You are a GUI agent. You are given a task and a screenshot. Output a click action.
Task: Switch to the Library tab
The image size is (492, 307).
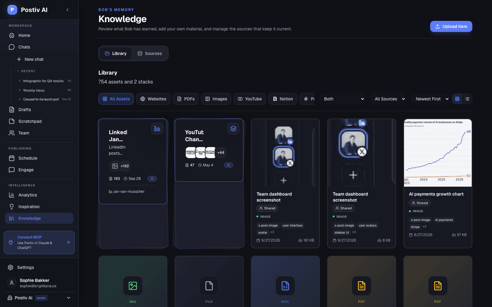116,53
